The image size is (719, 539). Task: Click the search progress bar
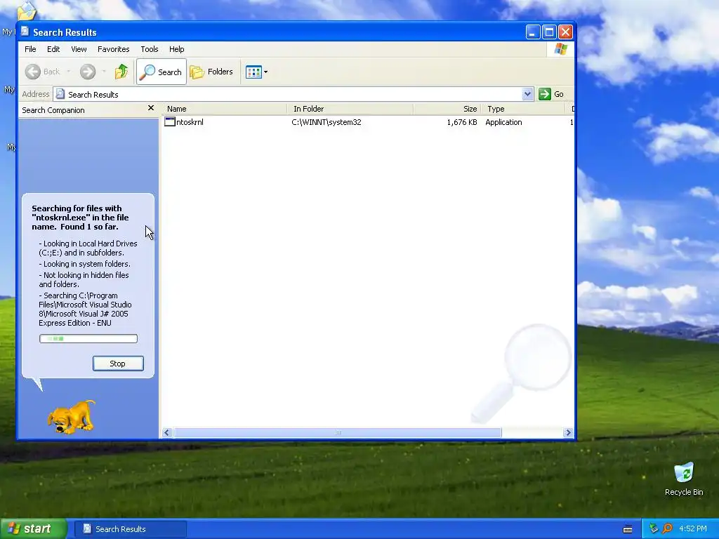88,339
